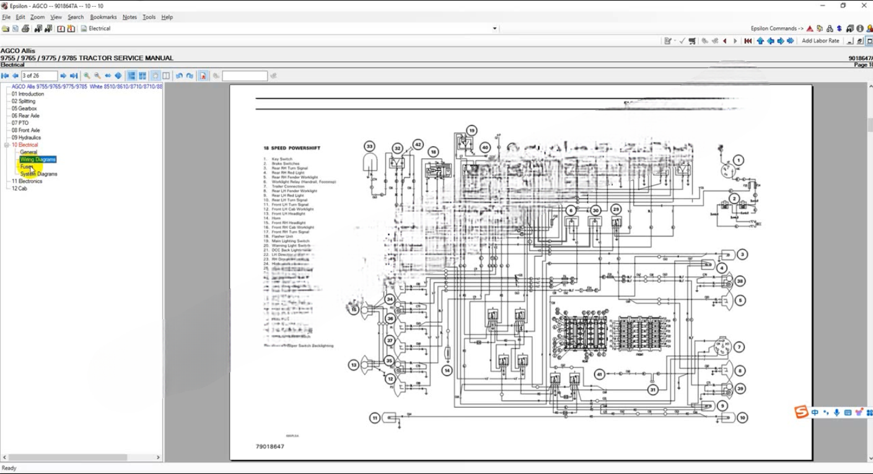Click the page number input field

click(39, 76)
